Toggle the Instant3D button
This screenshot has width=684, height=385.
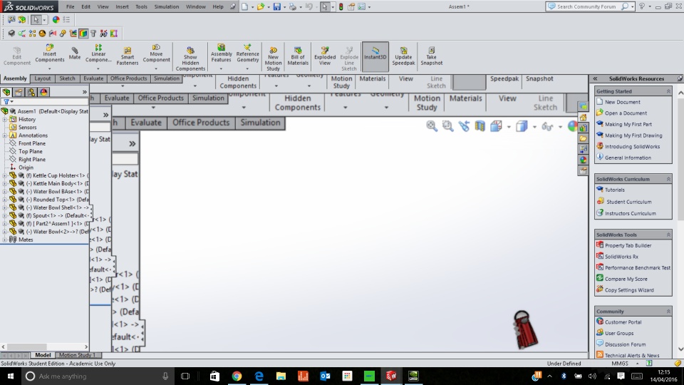[x=375, y=56]
